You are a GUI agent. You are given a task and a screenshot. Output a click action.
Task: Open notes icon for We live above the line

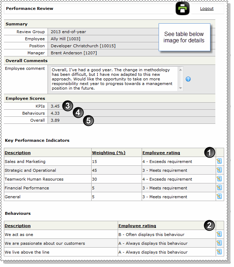click(219, 252)
